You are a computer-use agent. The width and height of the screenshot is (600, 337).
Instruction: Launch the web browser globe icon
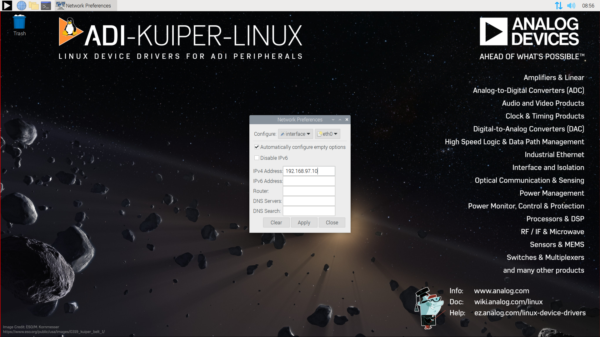coord(21,5)
